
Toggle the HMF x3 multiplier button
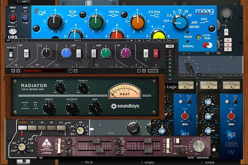[94, 53]
